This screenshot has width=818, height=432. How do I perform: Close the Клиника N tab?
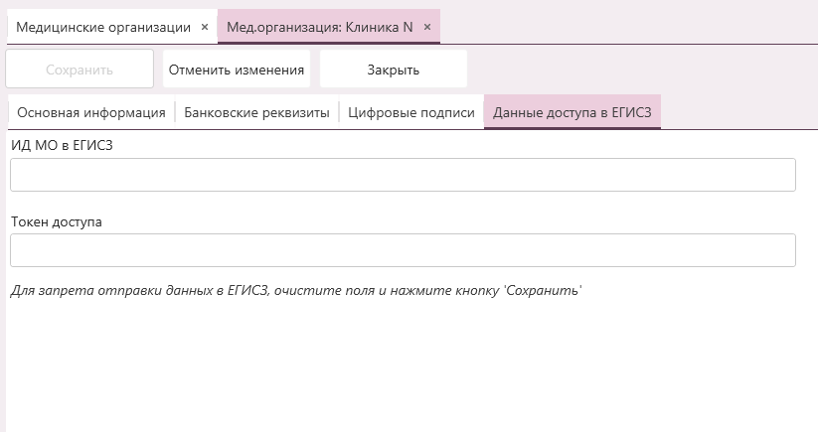pos(427,27)
